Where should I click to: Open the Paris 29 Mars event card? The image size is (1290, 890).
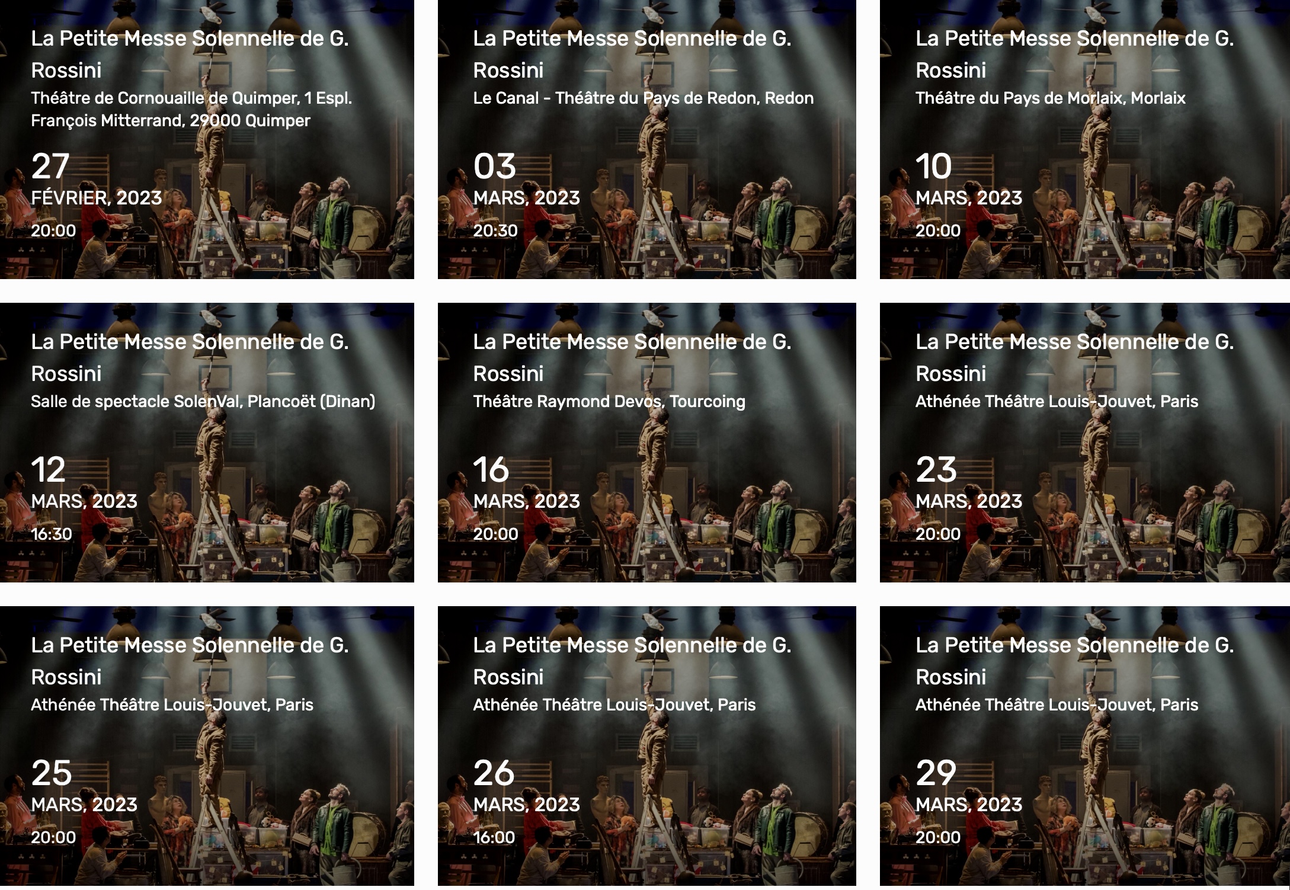[1085, 746]
